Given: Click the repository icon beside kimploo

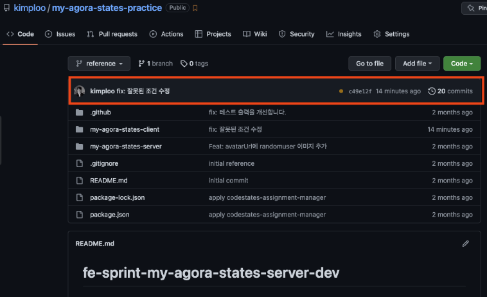Looking at the screenshot, I should tap(6, 8).
